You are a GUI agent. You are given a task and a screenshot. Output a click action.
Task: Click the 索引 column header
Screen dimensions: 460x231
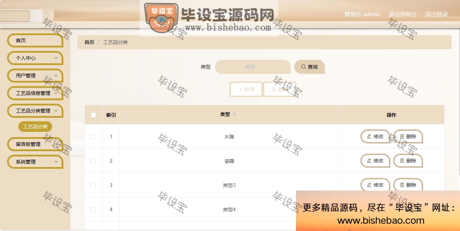pos(111,115)
